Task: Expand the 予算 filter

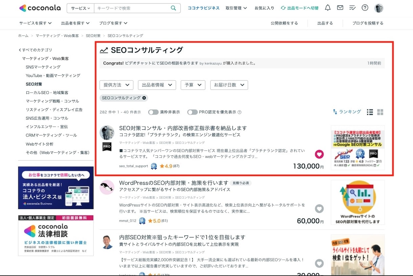Action: point(193,85)
